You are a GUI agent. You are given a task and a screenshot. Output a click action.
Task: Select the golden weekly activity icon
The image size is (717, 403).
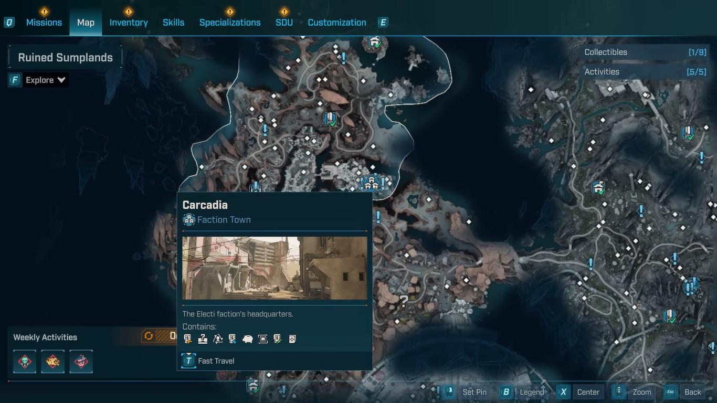point(53,362)
